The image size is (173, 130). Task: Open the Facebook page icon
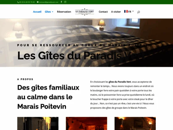click(61, 2)
